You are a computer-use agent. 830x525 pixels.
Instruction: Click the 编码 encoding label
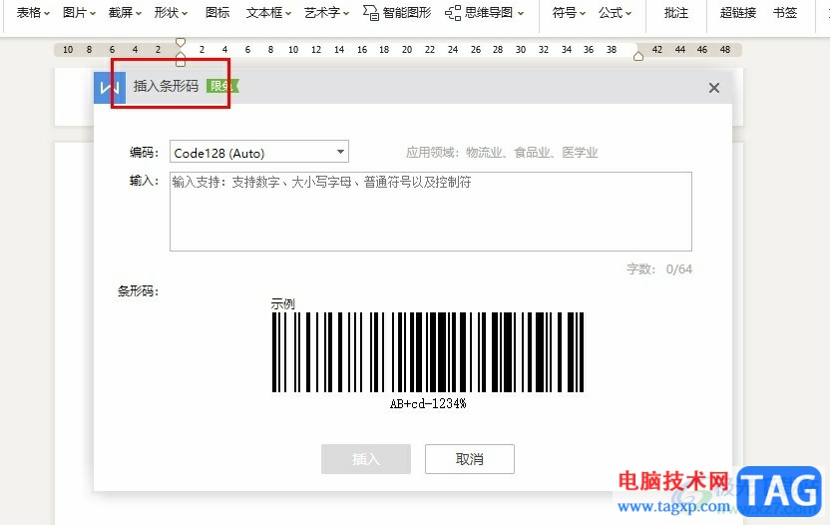click(144, 152)
